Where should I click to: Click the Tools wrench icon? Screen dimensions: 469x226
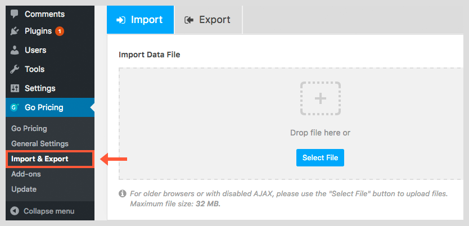(15, 69)
